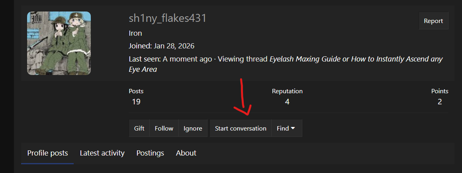Click the points value number 2

440,102
